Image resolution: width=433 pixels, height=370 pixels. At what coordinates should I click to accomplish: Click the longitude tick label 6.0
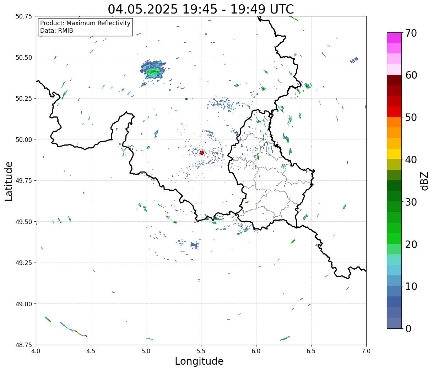point(256,351)
